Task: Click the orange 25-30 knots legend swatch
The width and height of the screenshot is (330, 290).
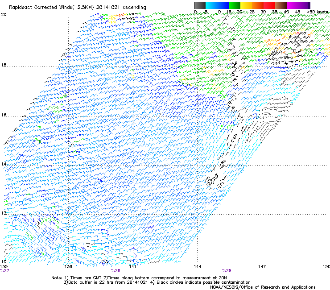Action: tap(258, 5)
